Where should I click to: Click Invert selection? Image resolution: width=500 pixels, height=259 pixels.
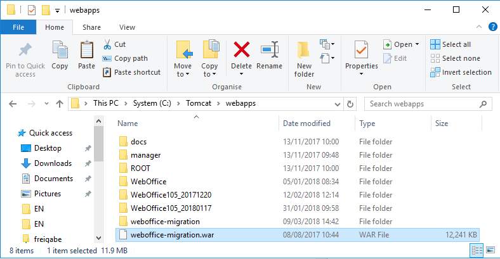(461, 72)
